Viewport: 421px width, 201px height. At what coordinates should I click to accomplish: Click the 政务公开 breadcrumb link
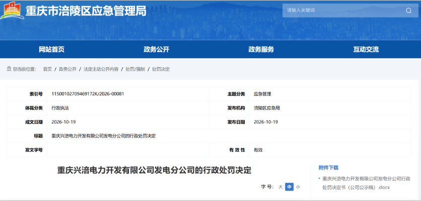point(67,69)
